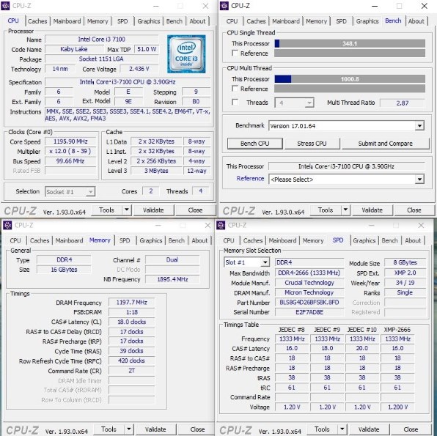Image resolution: width=437 pixels, height=436 pixels.
Task: Open Memory tab in the SPD window
Action: (313, 240)
